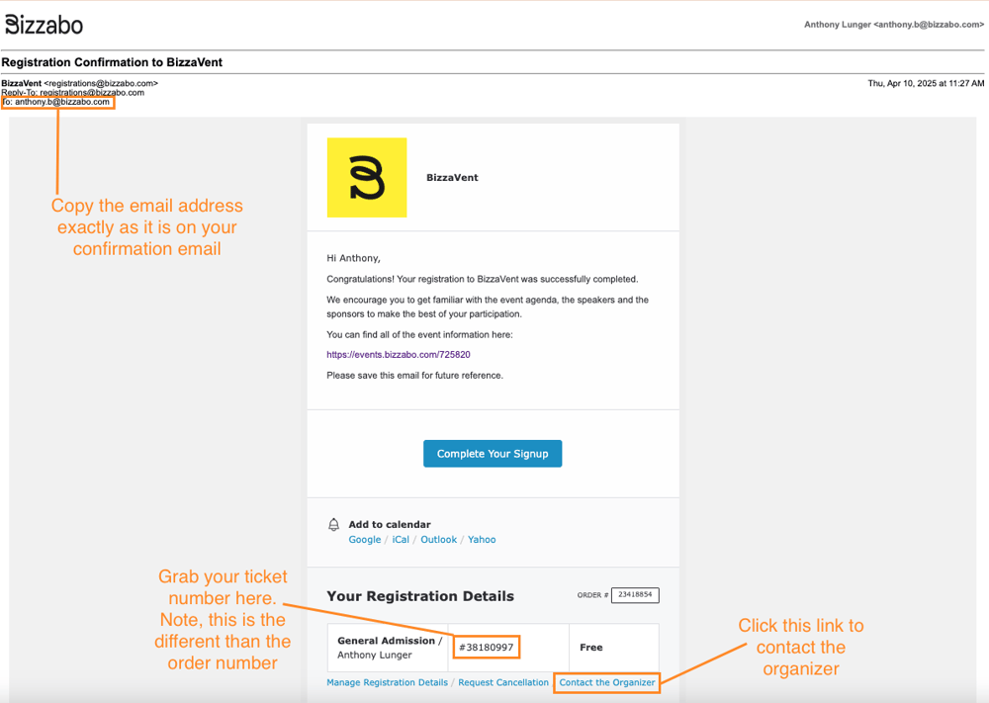Click the Reply-To address line

72,93
